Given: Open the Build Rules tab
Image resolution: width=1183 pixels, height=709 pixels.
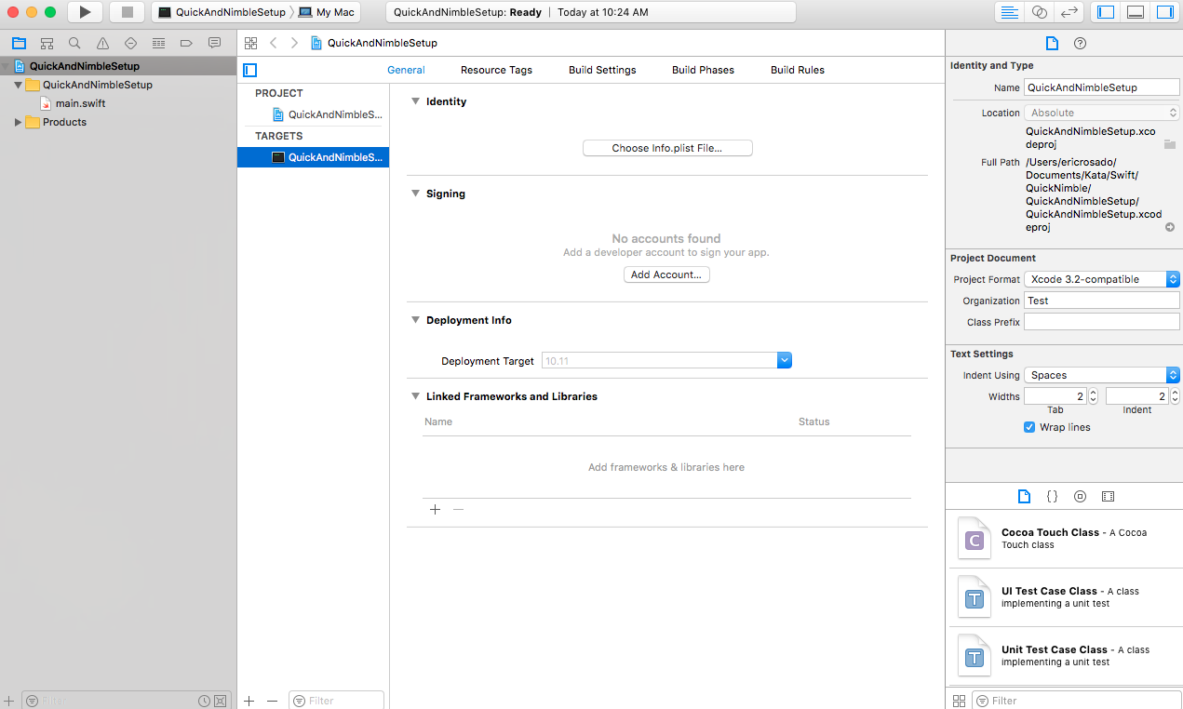Looking at the screenshot, I should tap(798, 70).
